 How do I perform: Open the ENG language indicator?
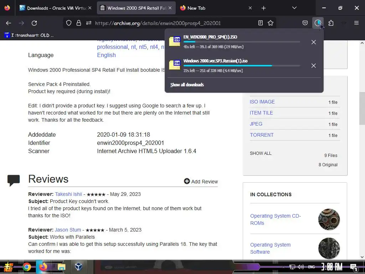click(x=311, y=267)
